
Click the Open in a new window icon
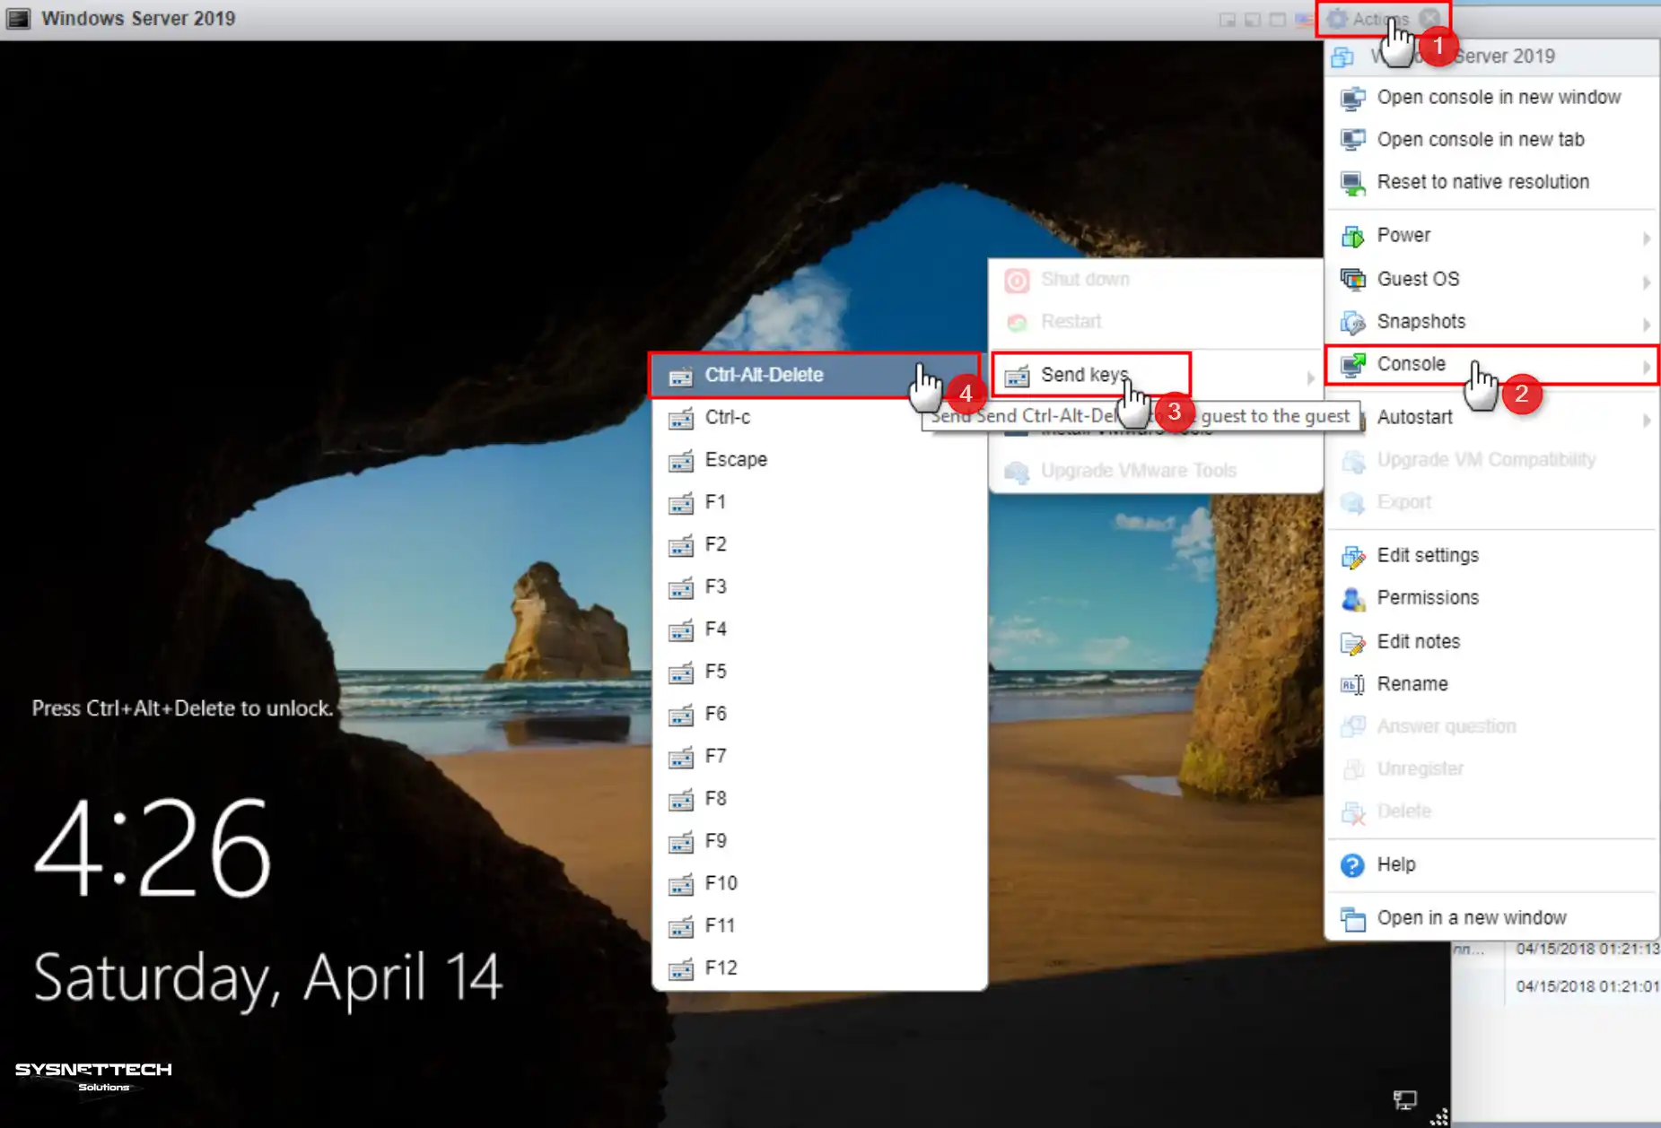click(x=1352, y=919)
